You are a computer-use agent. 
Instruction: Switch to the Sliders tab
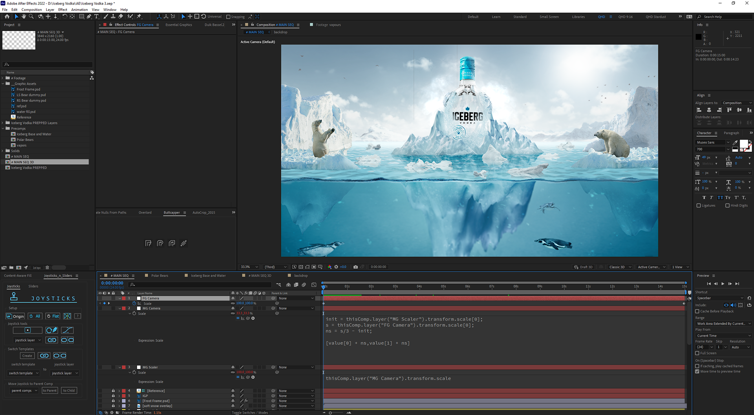point(33,286)
